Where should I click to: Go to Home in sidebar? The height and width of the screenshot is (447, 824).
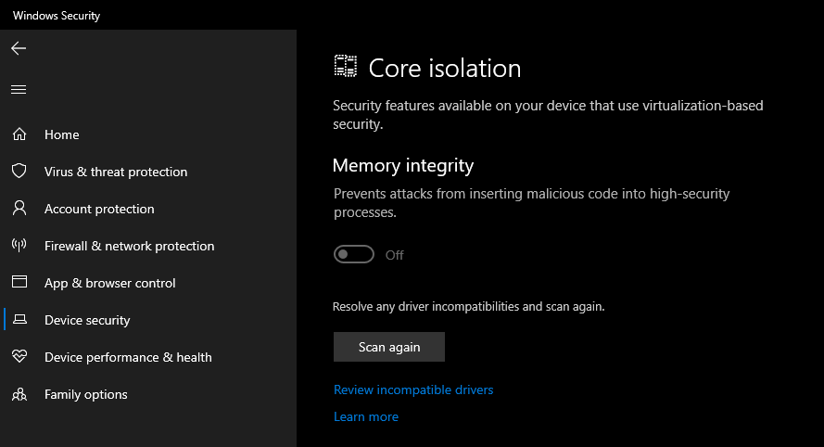click(x=62, y=134)
